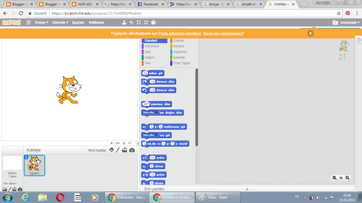Paint new backdrop brush icon
The height and width of the screenshot is (203, 362).
(10, 189)
